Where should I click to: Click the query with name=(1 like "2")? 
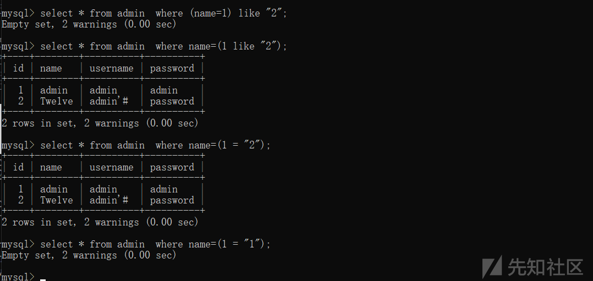click(x=164, y=47)
